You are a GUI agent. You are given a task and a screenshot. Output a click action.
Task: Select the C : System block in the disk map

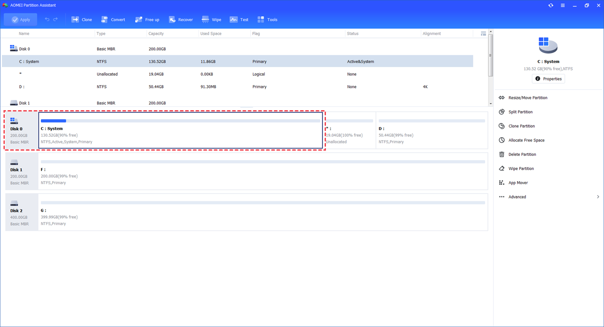click(x=181, y=130)
